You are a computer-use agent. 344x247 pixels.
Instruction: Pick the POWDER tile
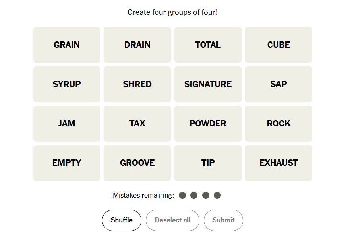coord(208,123)
